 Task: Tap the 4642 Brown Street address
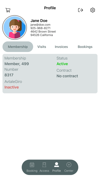pyautogui.click(x=43, y=32)
